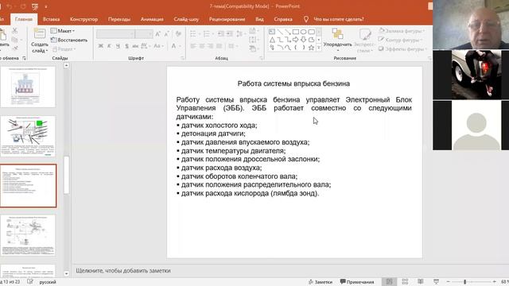Click the 'Что вы хотите сделать?' search
The width and height of the screenshot is (509, 286).
(x=339, y=19)
